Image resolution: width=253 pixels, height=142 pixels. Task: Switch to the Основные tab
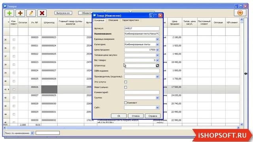(x=99, y=21)
